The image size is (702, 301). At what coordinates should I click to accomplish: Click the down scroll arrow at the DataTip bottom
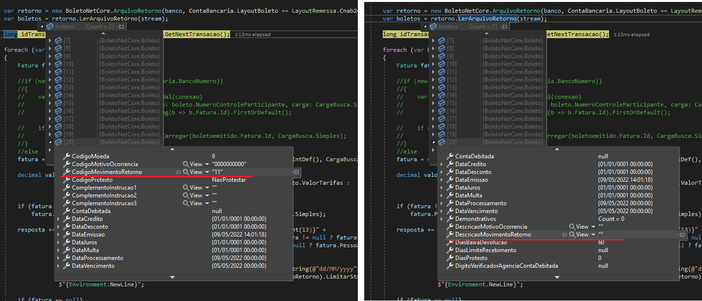(x=172, y=276)
